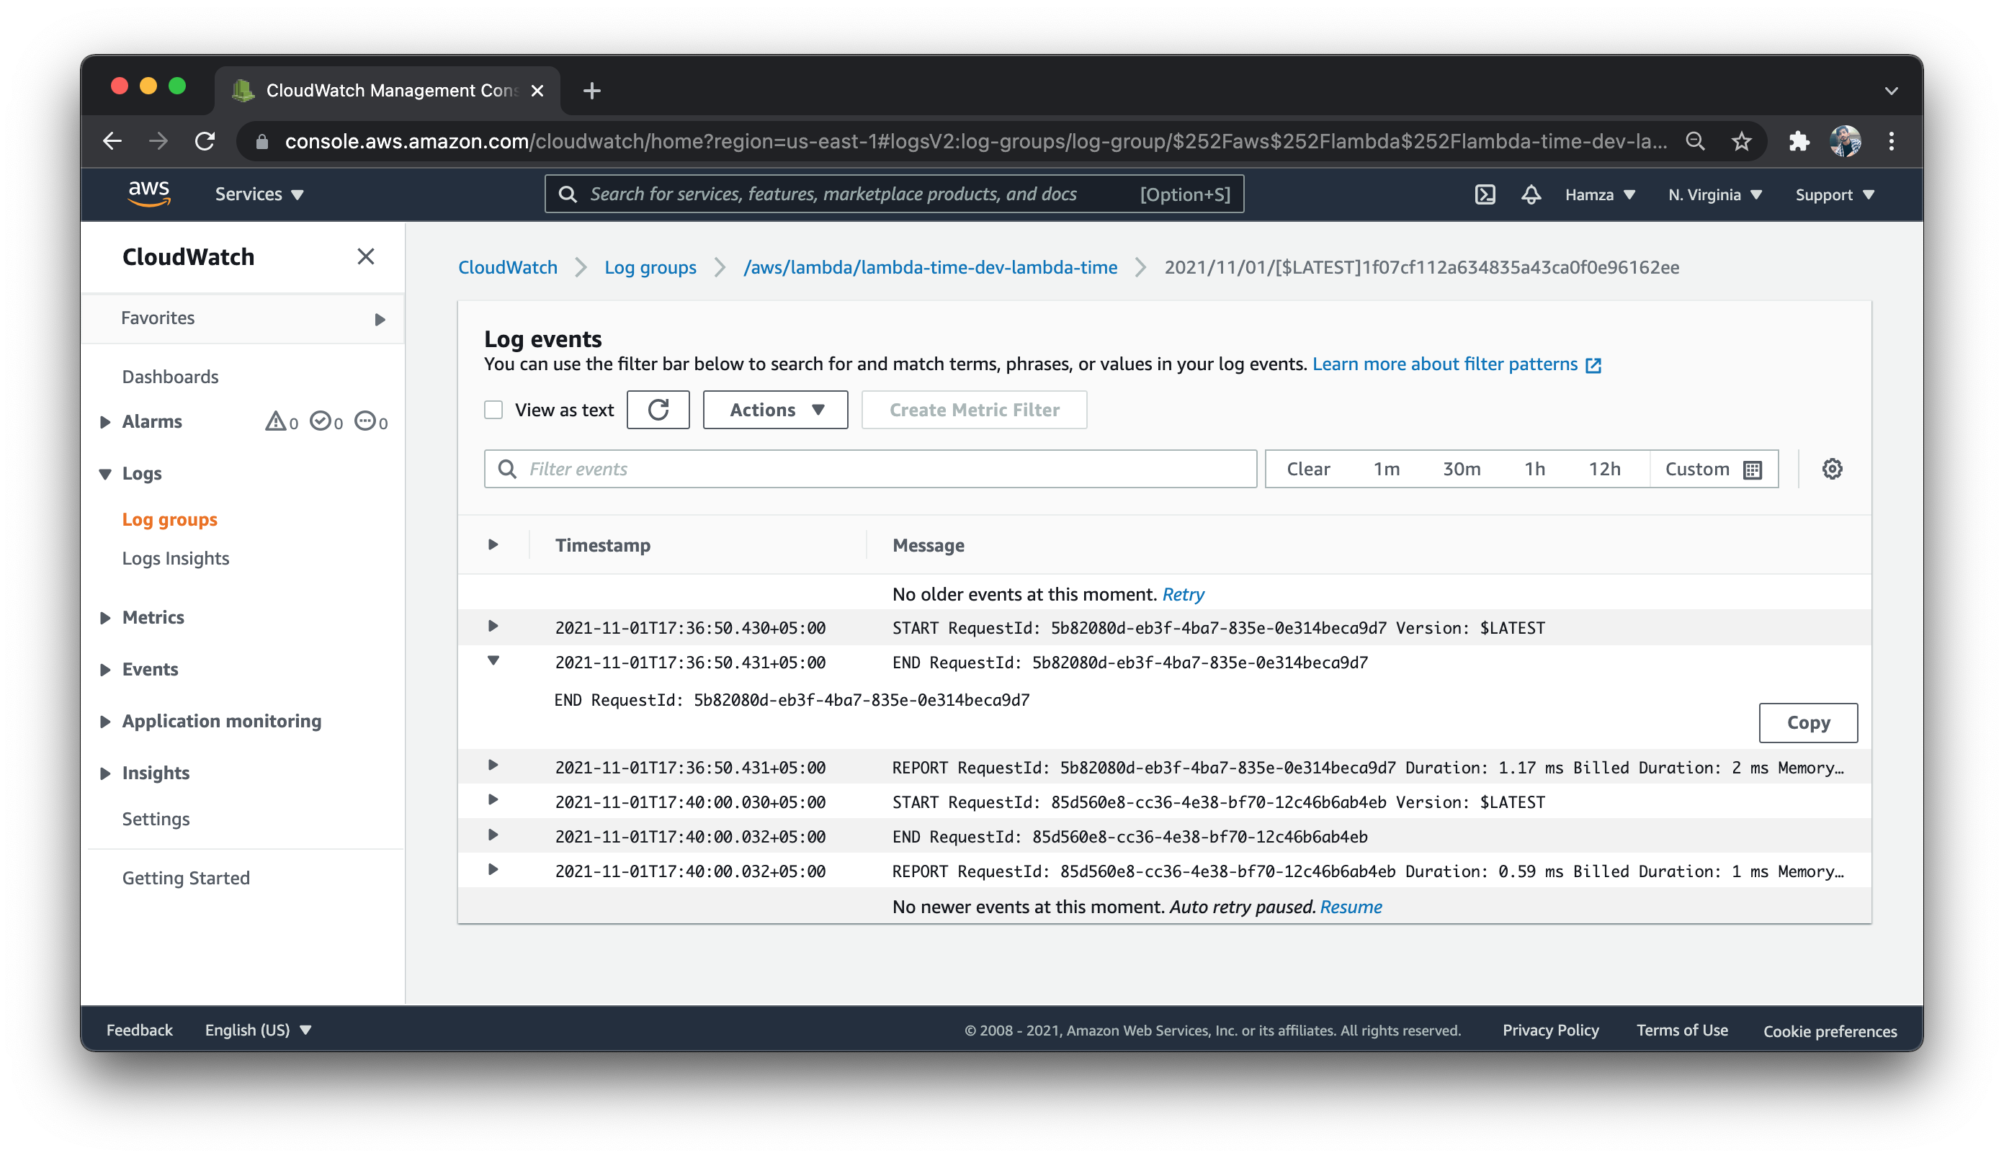Screen dimensions: 2004x1158
Task: Open lambda-time-dev-lambda-time breadcrumb link
Action: click(931, 267)
